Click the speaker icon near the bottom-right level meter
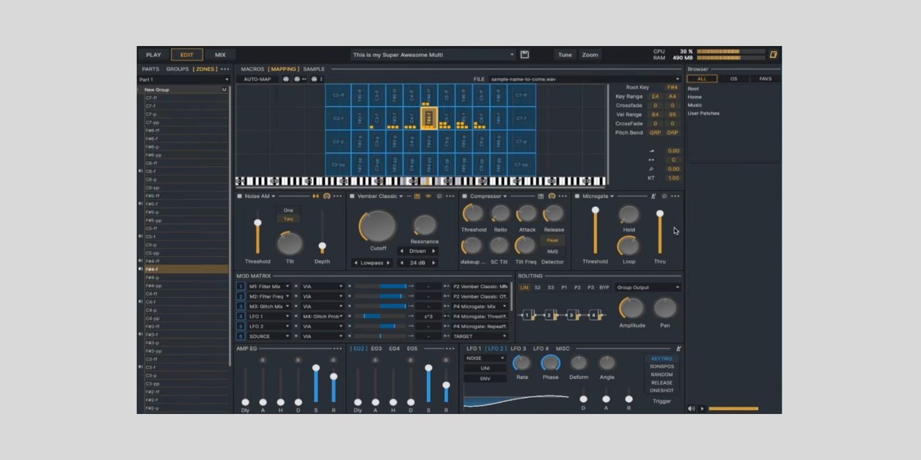Viewport: 921px width, 460px height. point(691,408)
